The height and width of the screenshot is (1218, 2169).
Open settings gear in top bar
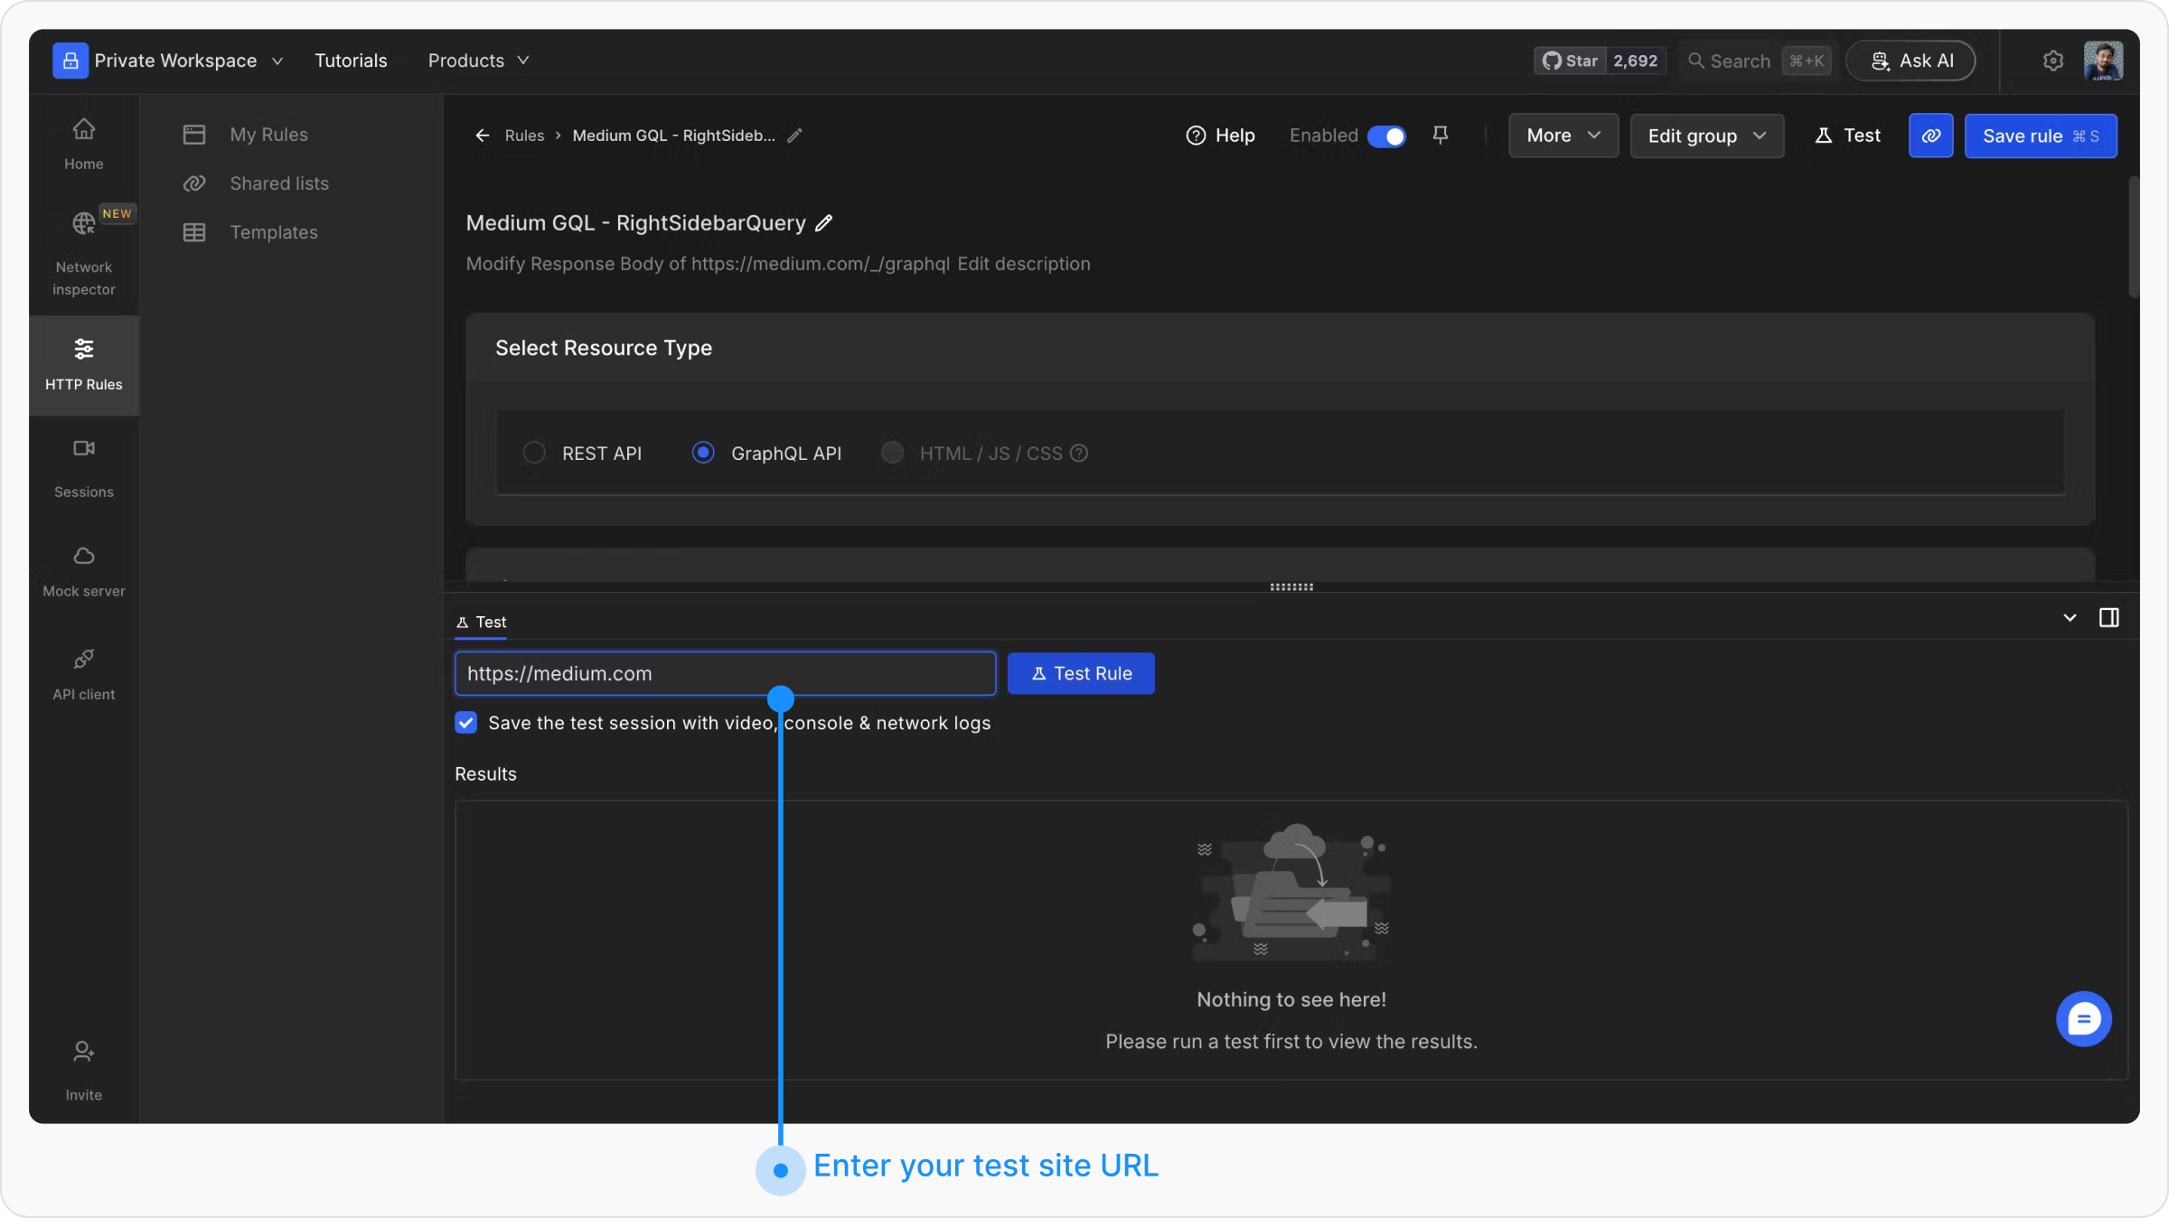coord(2052,61)
